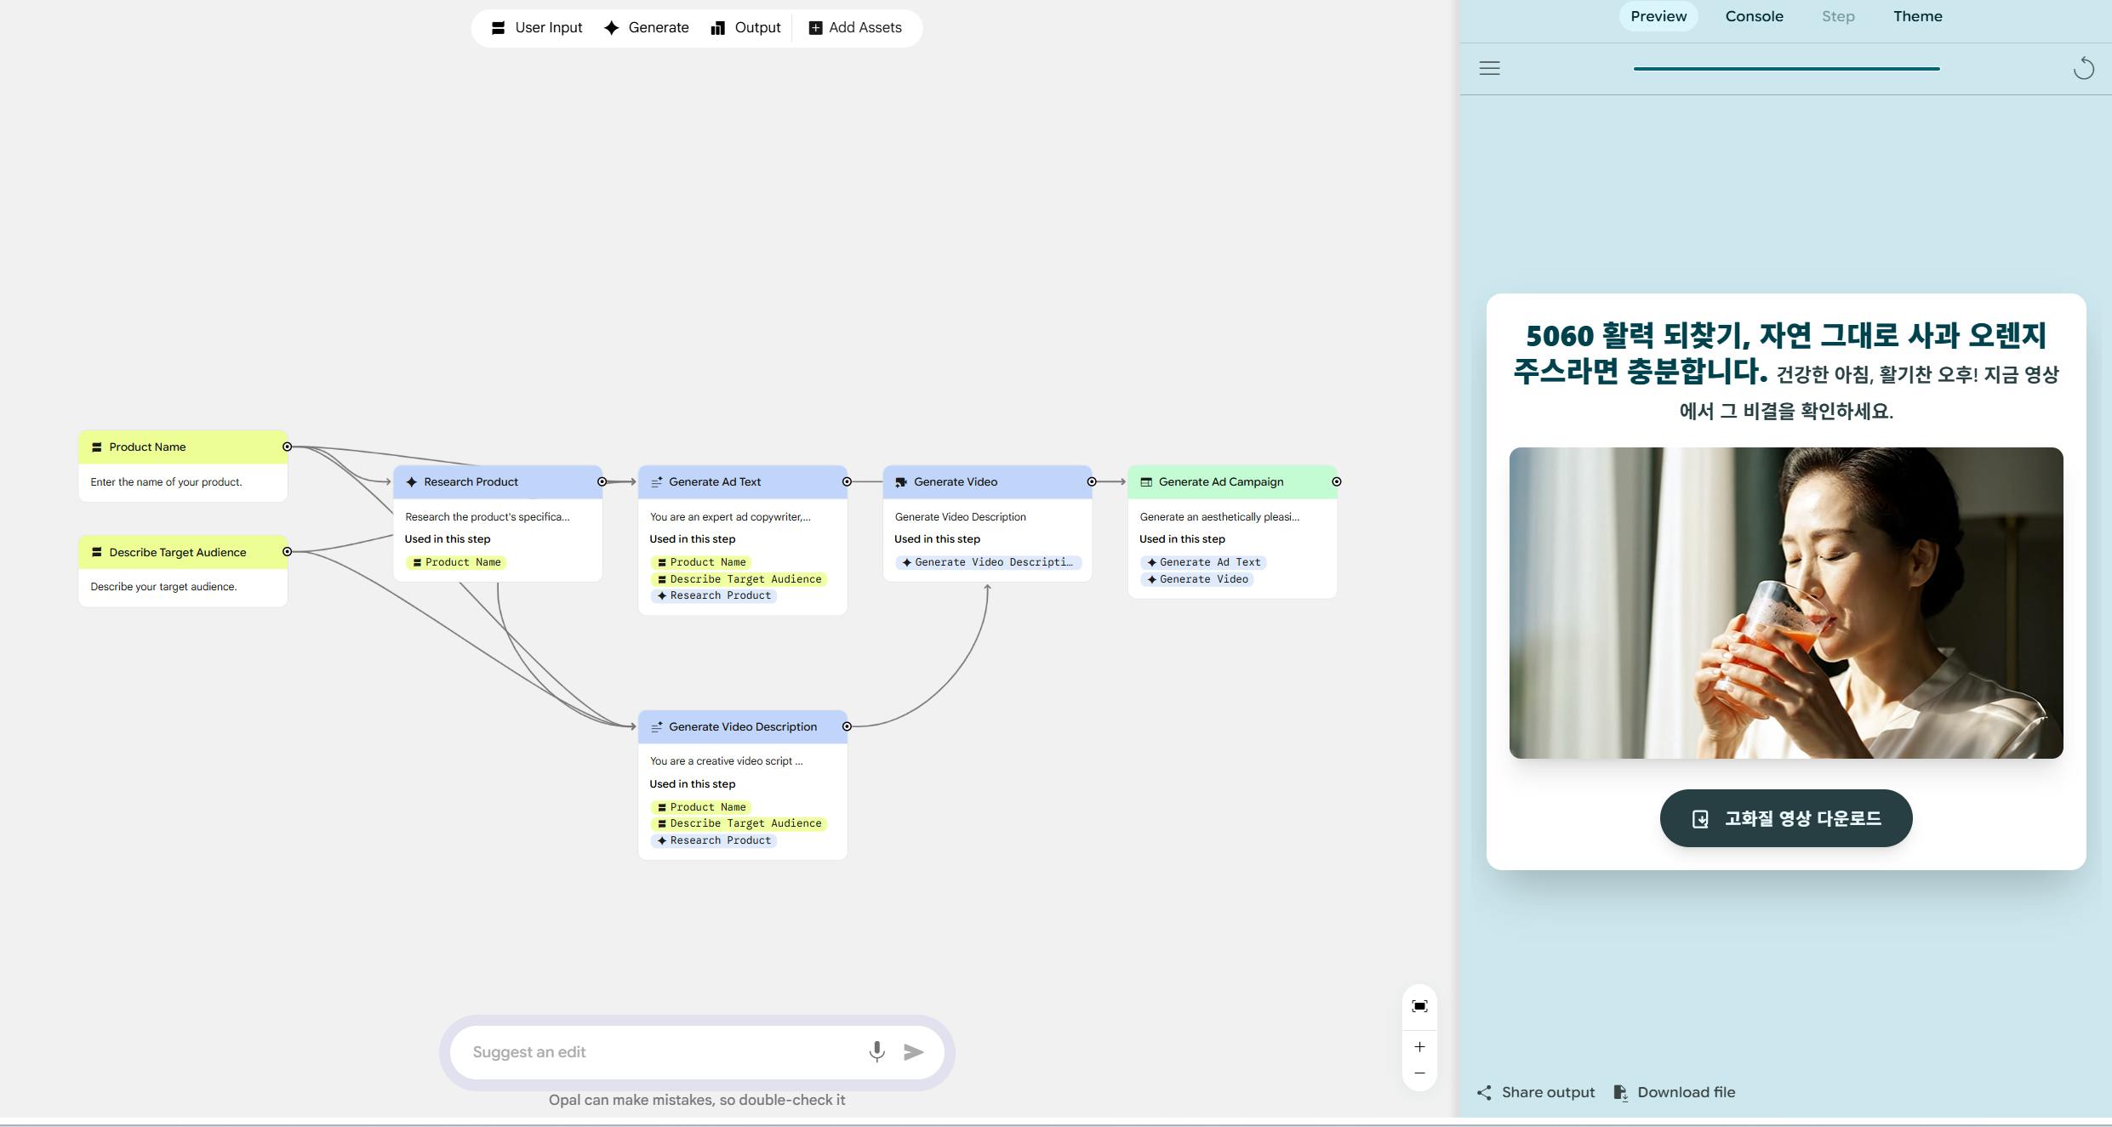Click the 고화질 영상 다운로드 button

pos(1785,818)
